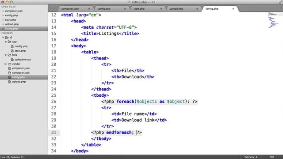Open uploadme.txt in the files folder
Image resolution: width=283 pixels, height=159 pixels.
[23, 60]
